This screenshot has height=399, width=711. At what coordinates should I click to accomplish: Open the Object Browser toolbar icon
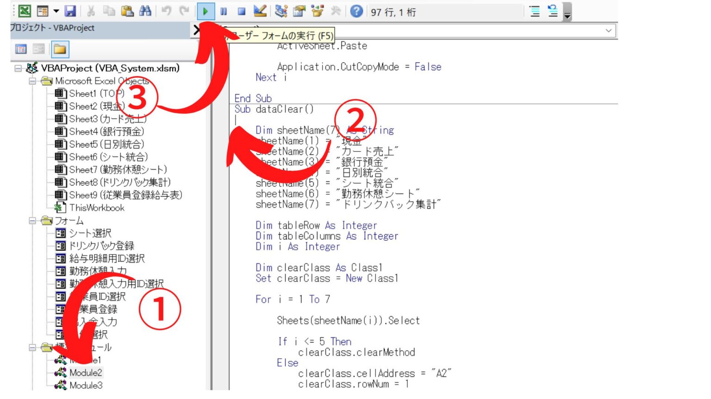[x=318, y=11]
